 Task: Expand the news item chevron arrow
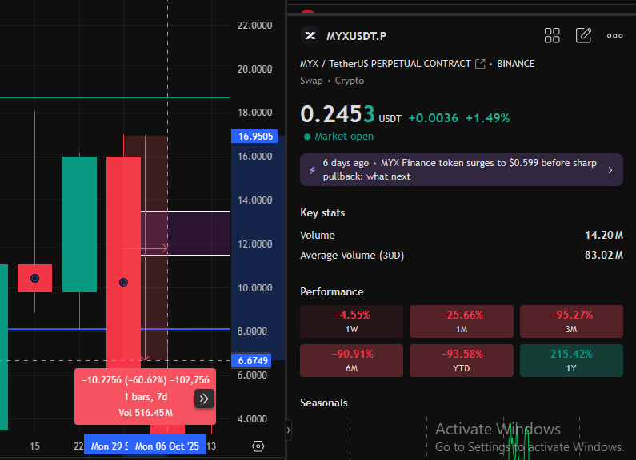click(610, 170)
